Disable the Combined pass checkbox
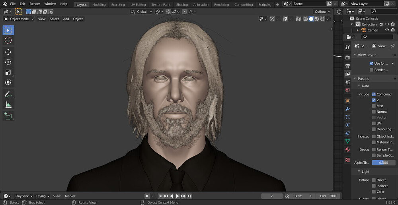 pyautogui.click(x=374, y=94)
